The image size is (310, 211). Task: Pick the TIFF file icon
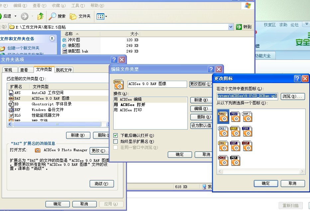[x=247, y=131]
